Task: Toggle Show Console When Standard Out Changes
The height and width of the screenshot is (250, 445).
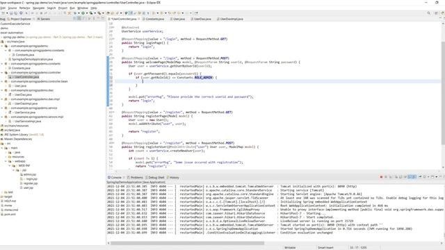Action: (410, 177)
